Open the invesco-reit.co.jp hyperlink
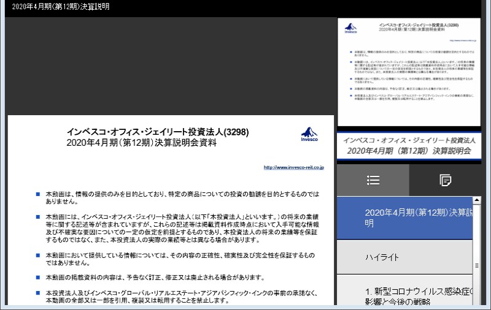Screen dimensions: 491x310 click(293, 167)
